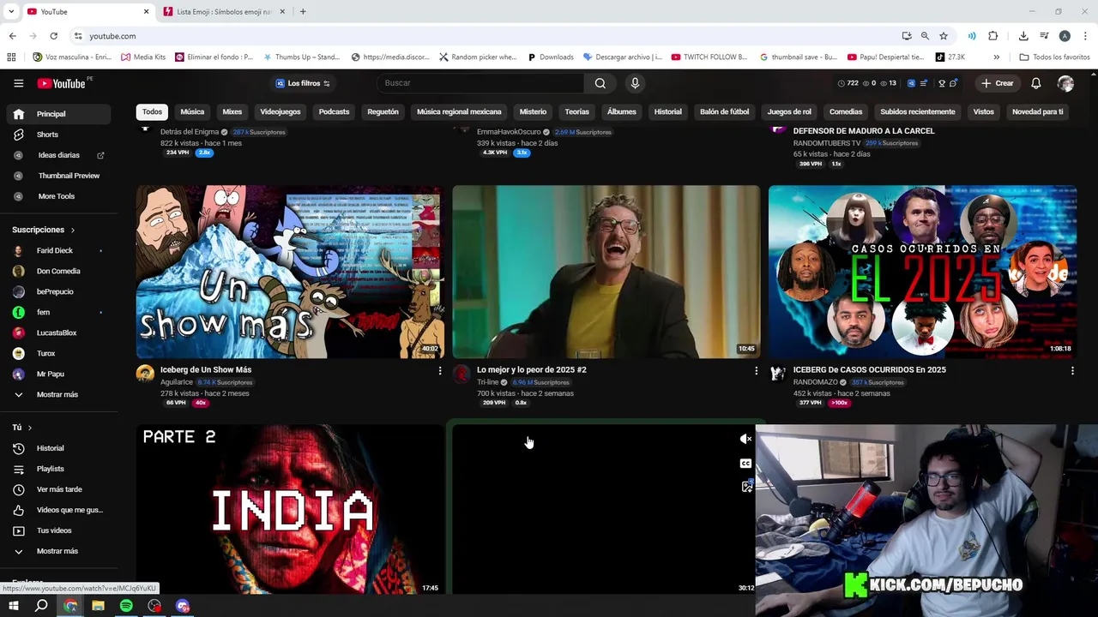
Task: Expand the Suscripciones header
Action: (x=43, y=230)
